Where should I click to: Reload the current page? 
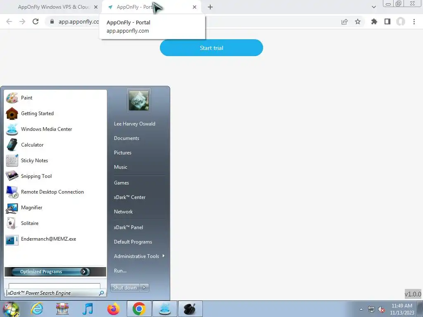[36, 21]
